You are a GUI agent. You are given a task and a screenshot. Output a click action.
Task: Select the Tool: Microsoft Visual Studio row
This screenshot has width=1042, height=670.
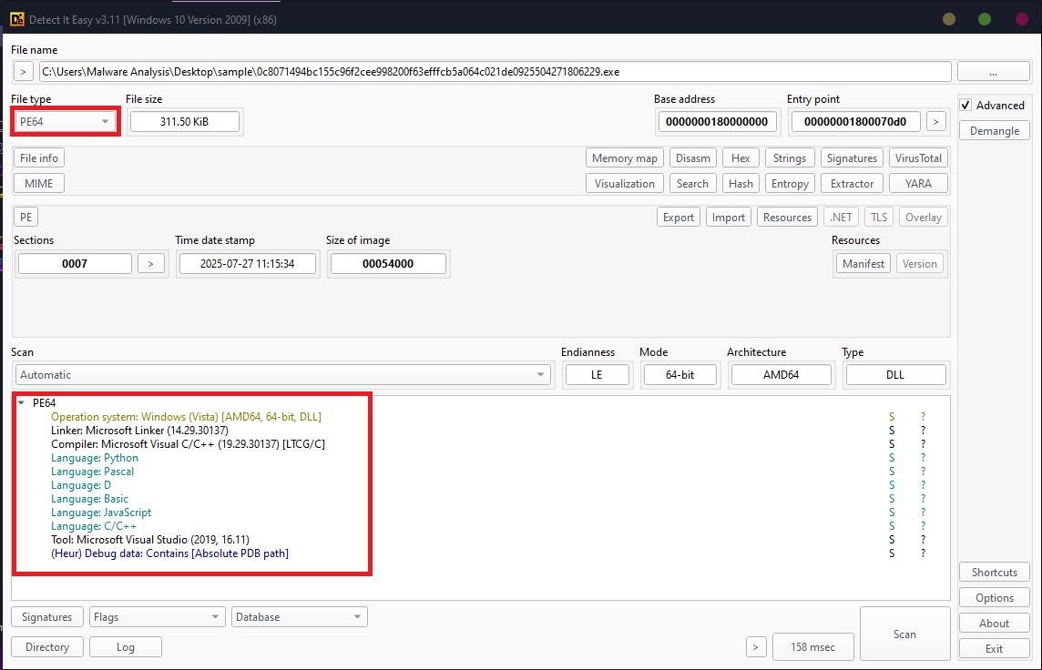click(150, 540)
